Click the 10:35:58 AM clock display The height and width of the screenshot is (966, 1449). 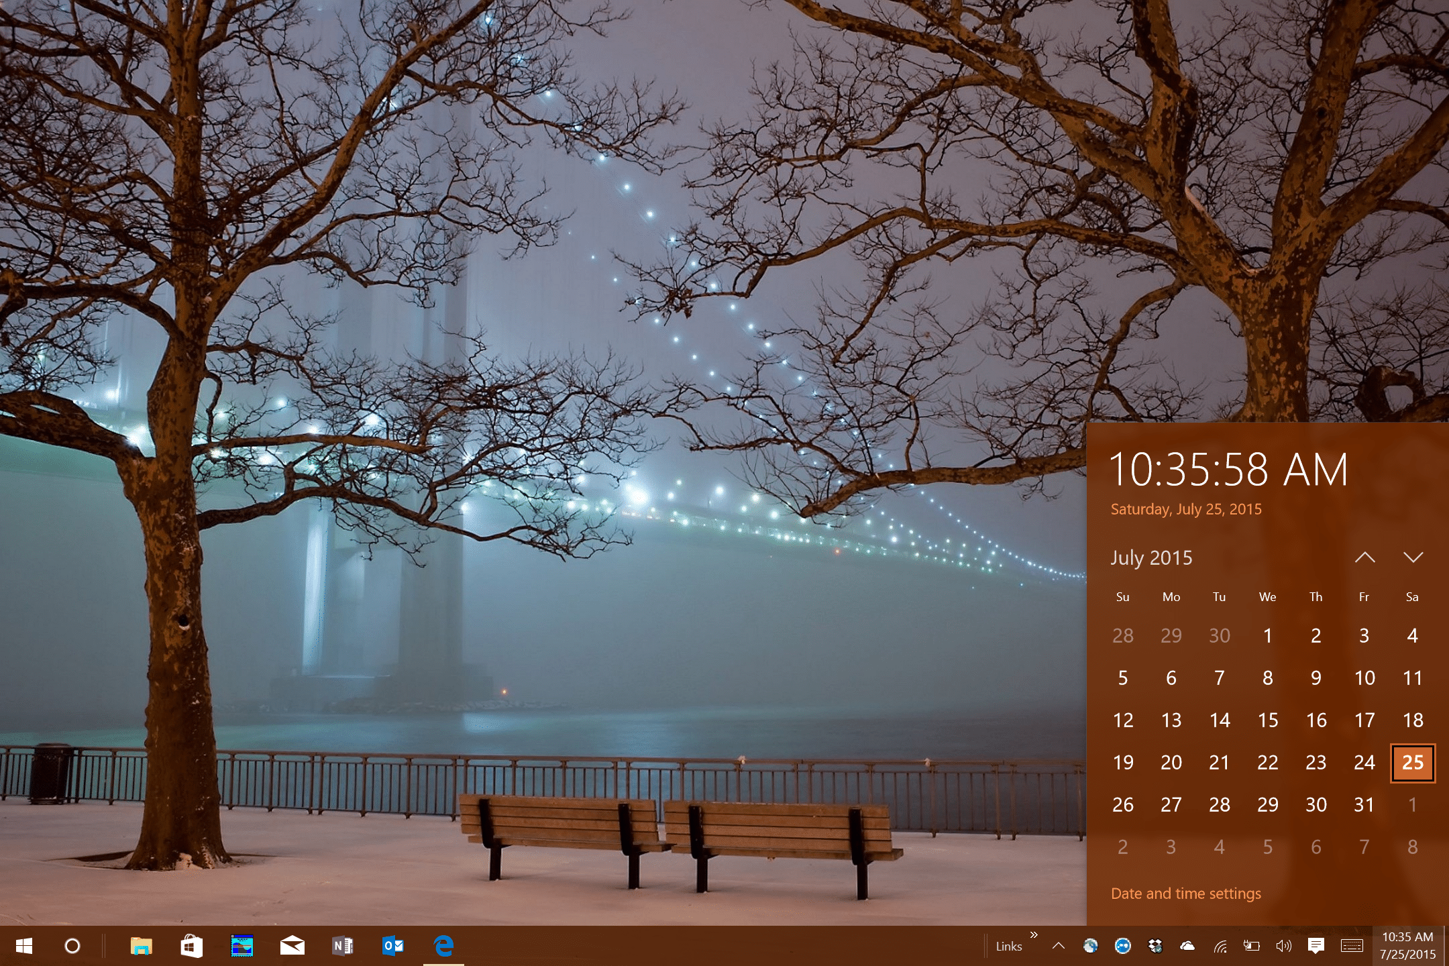point(1228,469)
